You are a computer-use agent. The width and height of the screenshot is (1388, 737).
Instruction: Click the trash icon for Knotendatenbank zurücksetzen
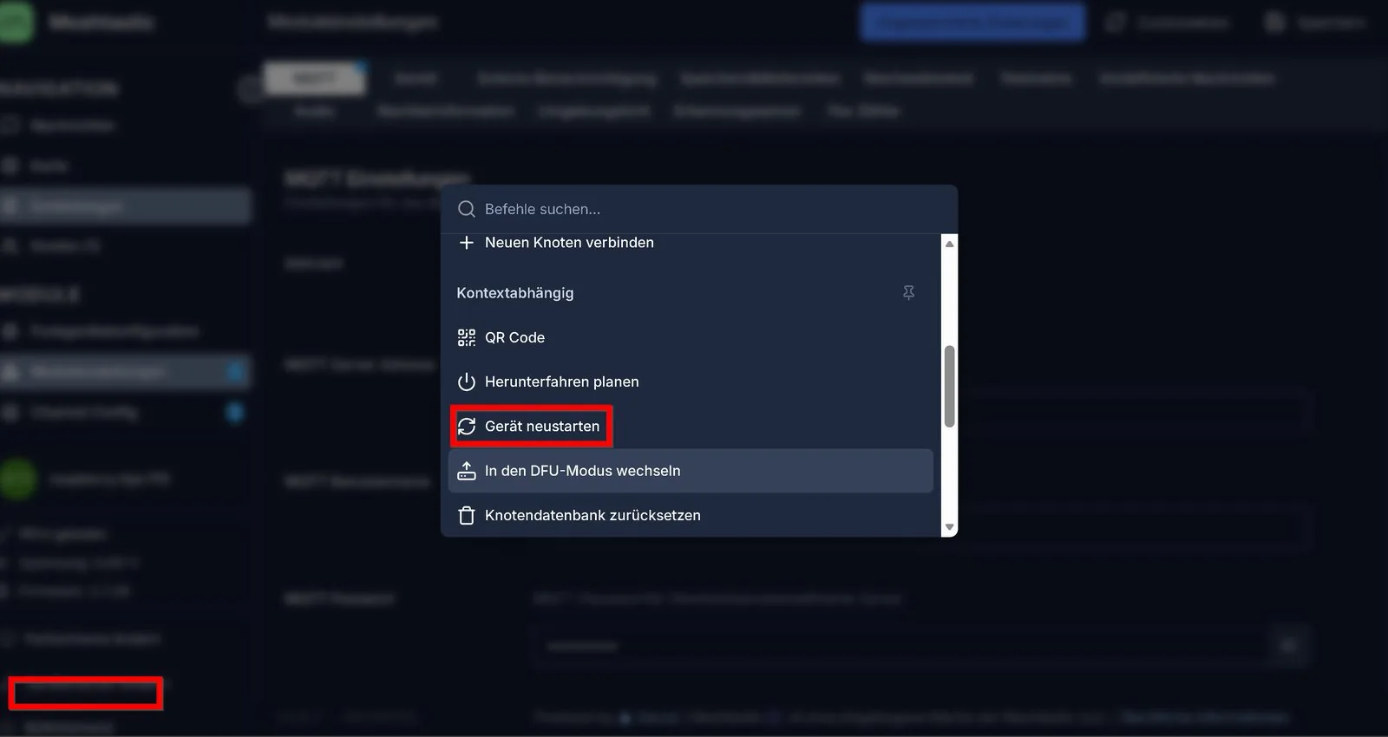click(467, 515)
